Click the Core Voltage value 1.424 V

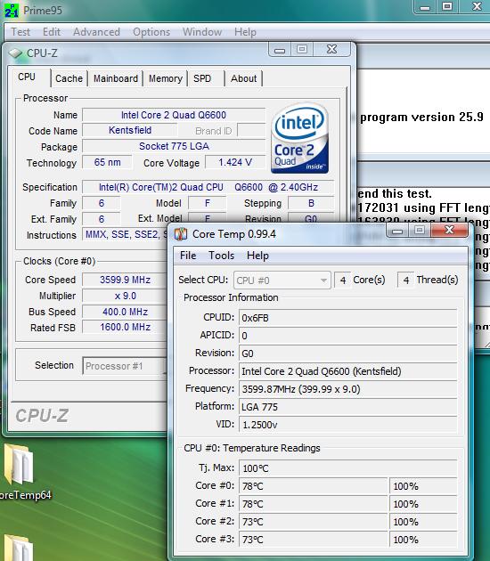point(235,162)
